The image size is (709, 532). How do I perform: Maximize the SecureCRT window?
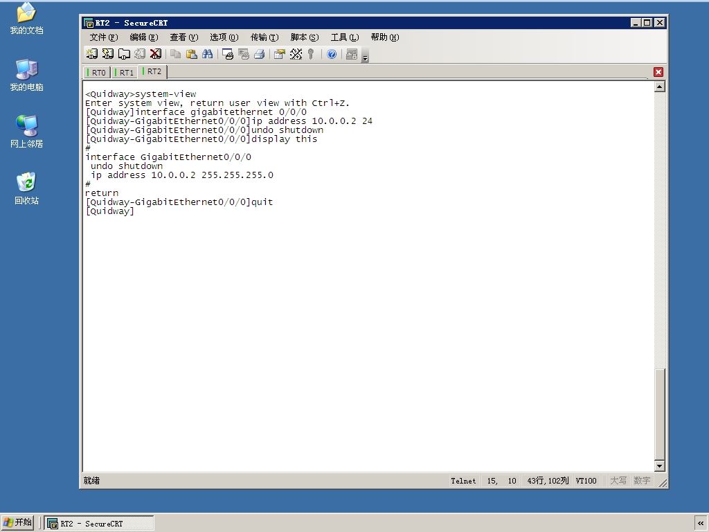647,23
